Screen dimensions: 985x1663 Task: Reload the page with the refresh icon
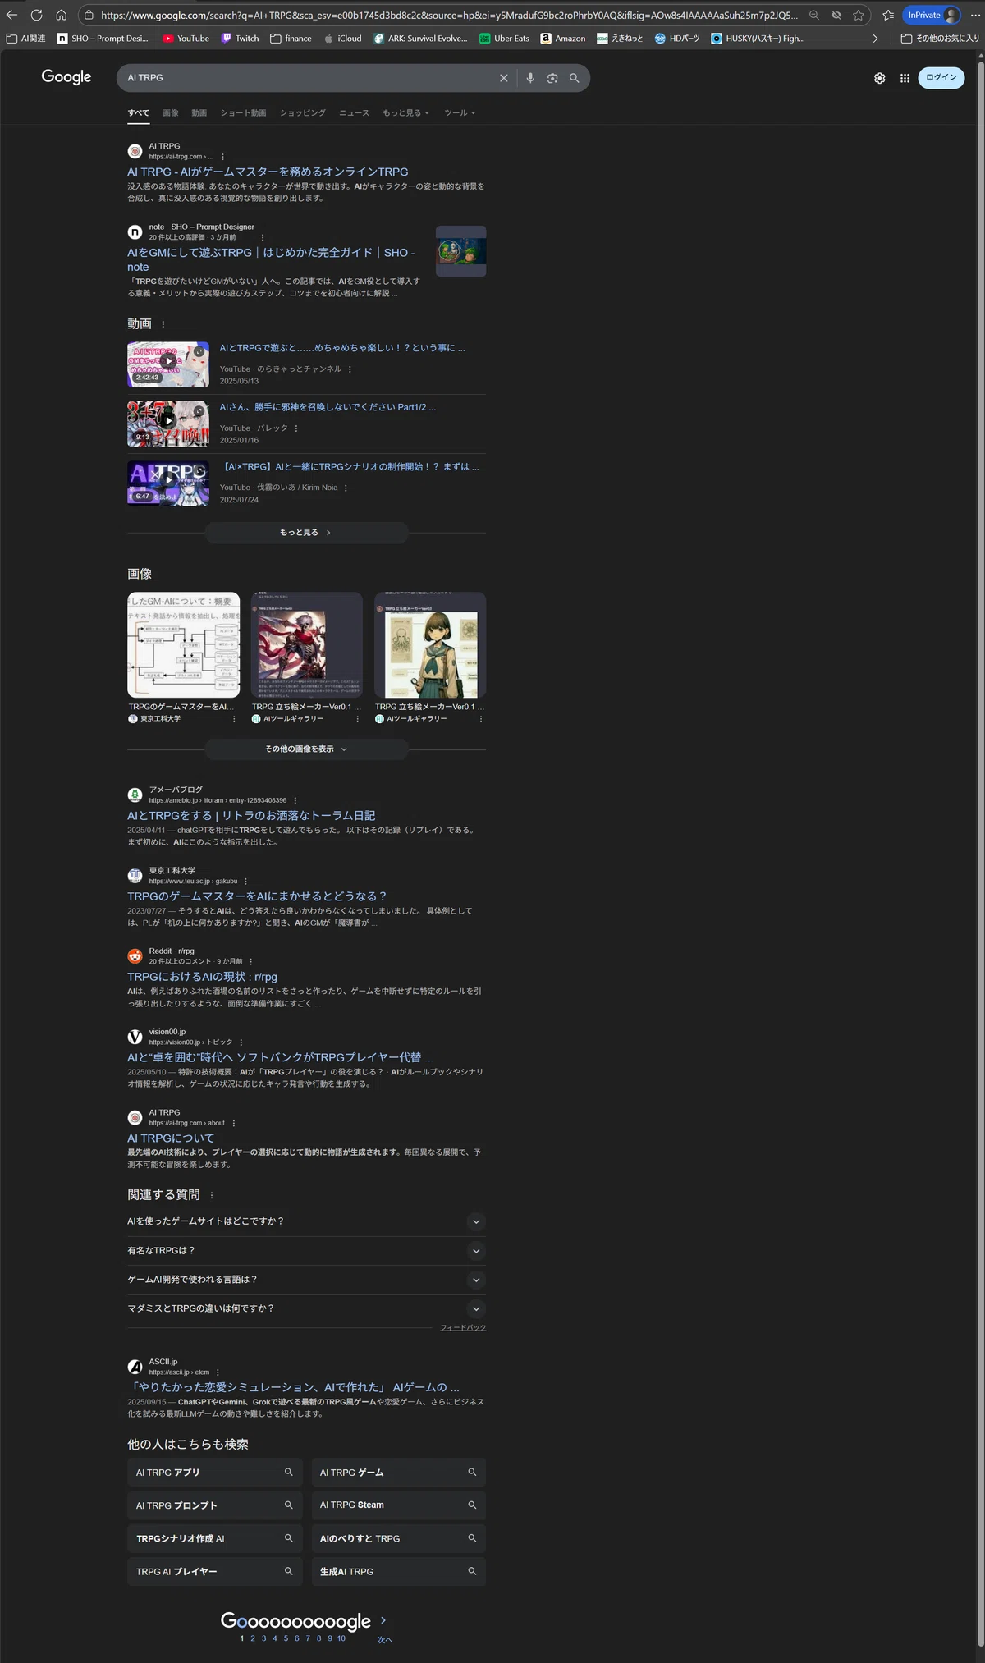point(36,15)
